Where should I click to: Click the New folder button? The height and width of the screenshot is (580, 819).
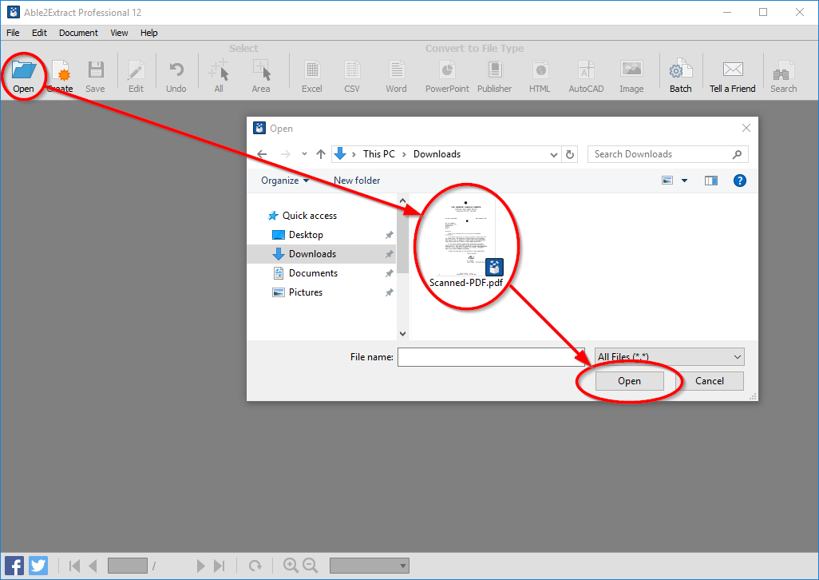357,181
